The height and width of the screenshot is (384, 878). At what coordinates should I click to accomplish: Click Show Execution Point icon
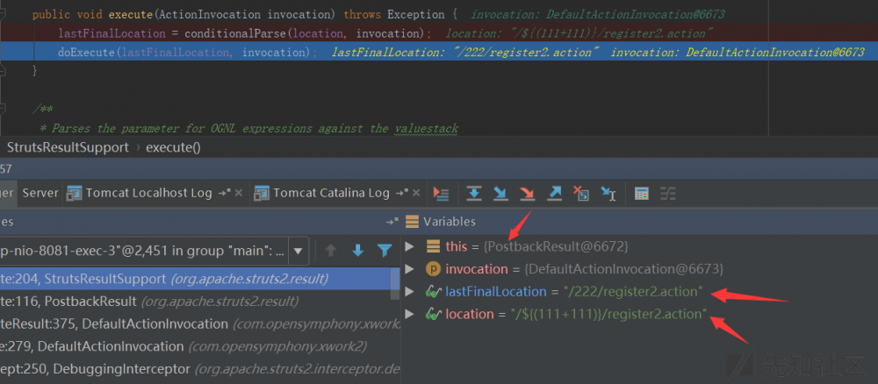442,193
